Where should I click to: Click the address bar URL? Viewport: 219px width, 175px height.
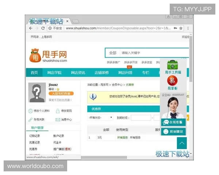pyautogui.click(x=118, y=28)
